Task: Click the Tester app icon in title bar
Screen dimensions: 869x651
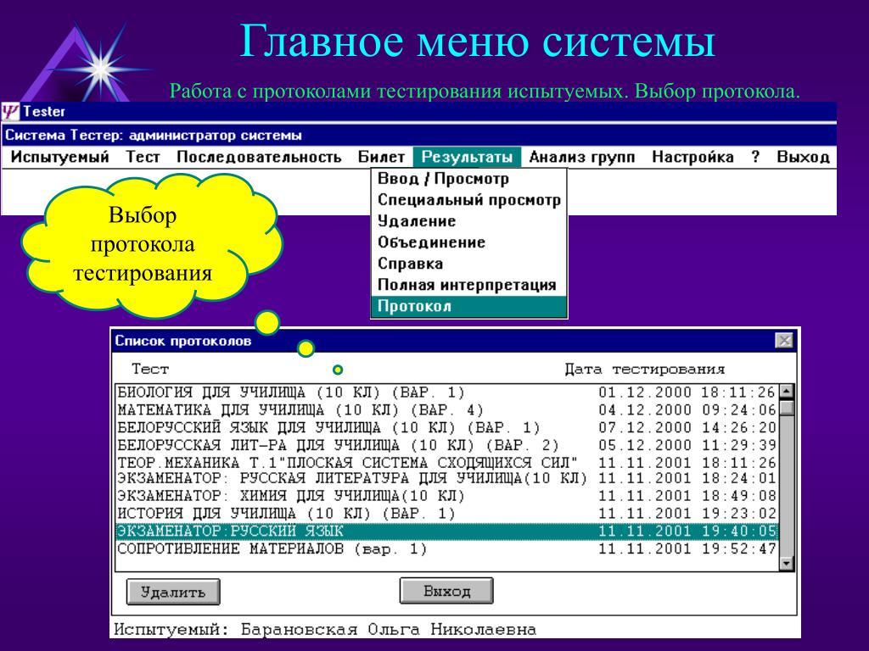Action: [x=10, y=111]
